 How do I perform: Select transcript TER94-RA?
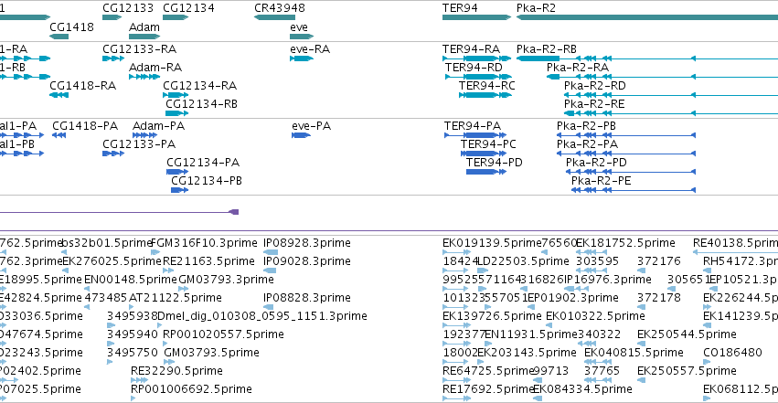coord(477,58)
